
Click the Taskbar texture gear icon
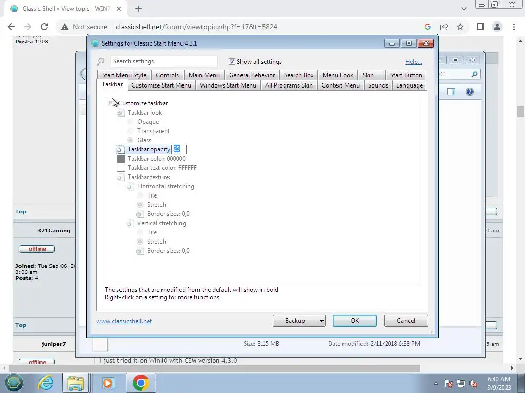(x=120, y=178)
